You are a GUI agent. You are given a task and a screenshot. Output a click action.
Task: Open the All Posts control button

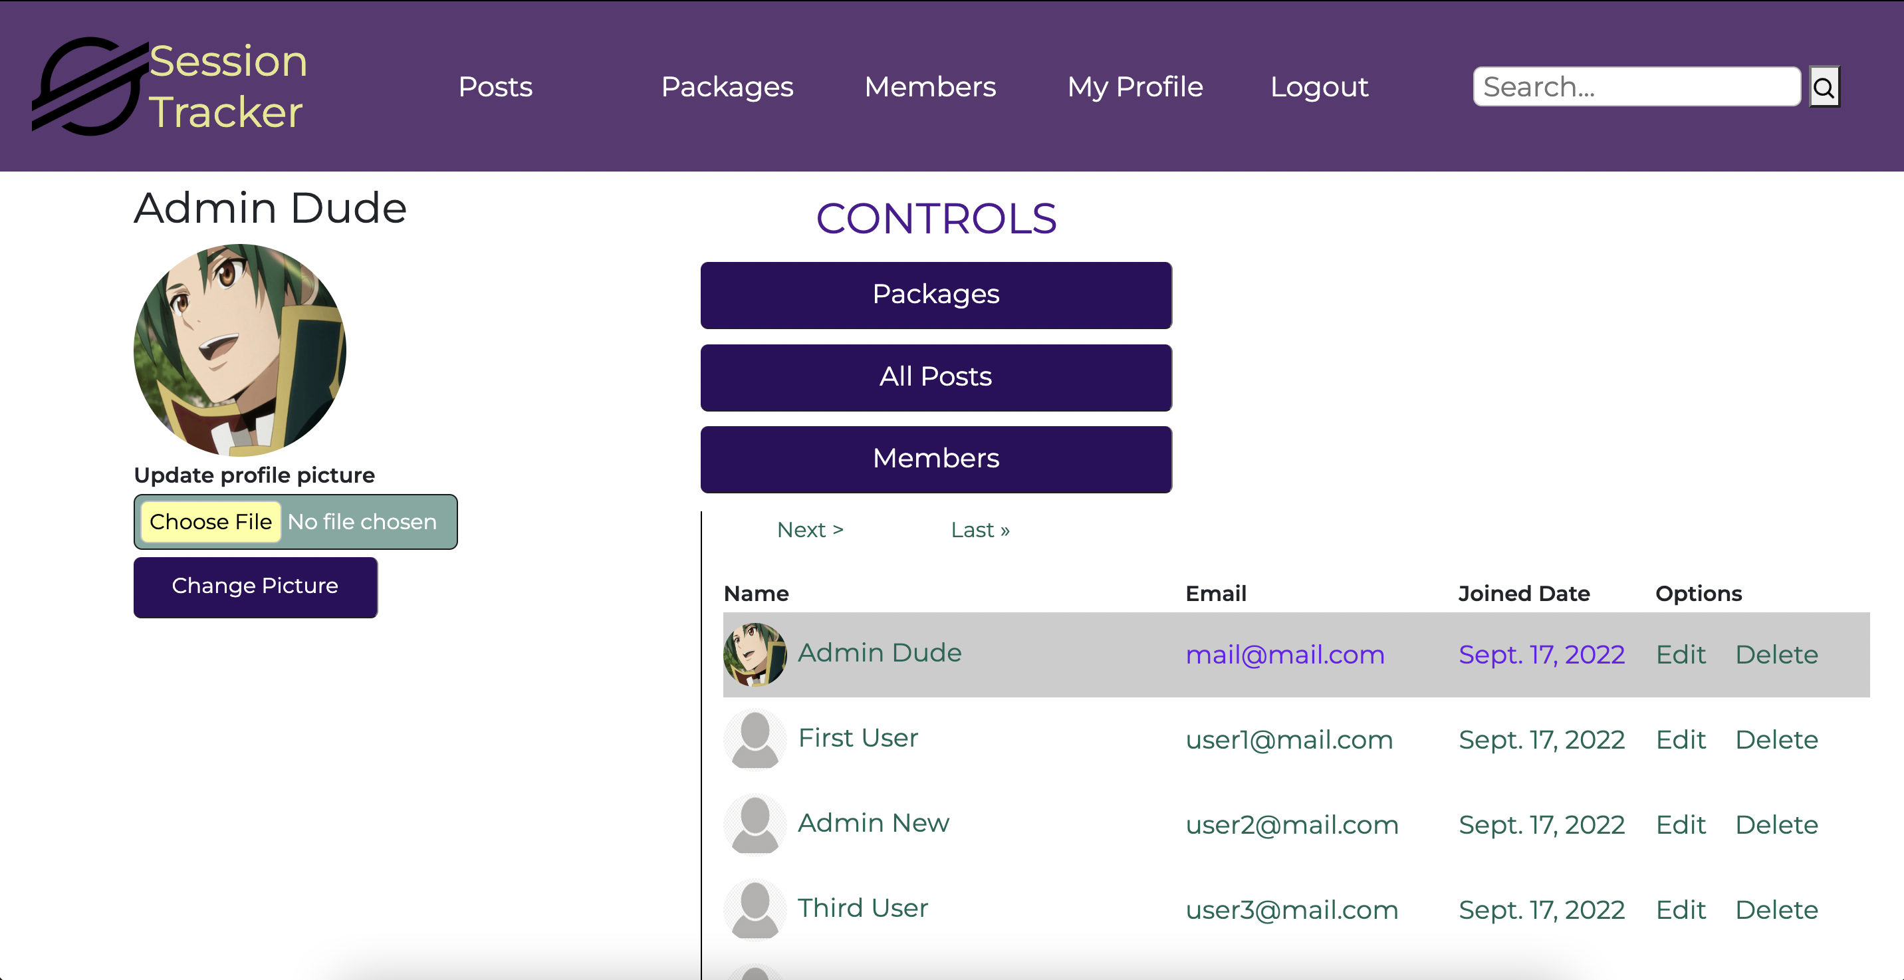[936, 377]
